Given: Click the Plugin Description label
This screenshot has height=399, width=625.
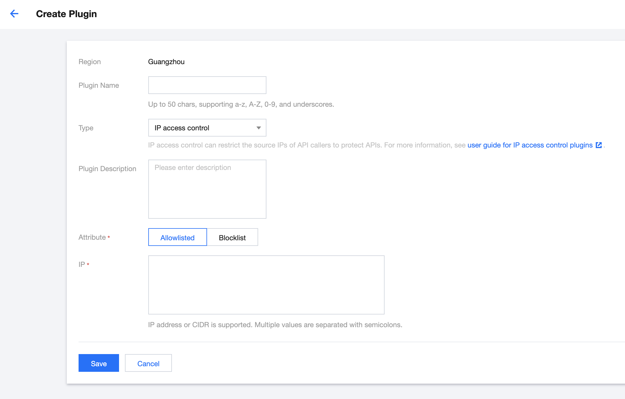Looking at the screenshot, I should [107, 169].
